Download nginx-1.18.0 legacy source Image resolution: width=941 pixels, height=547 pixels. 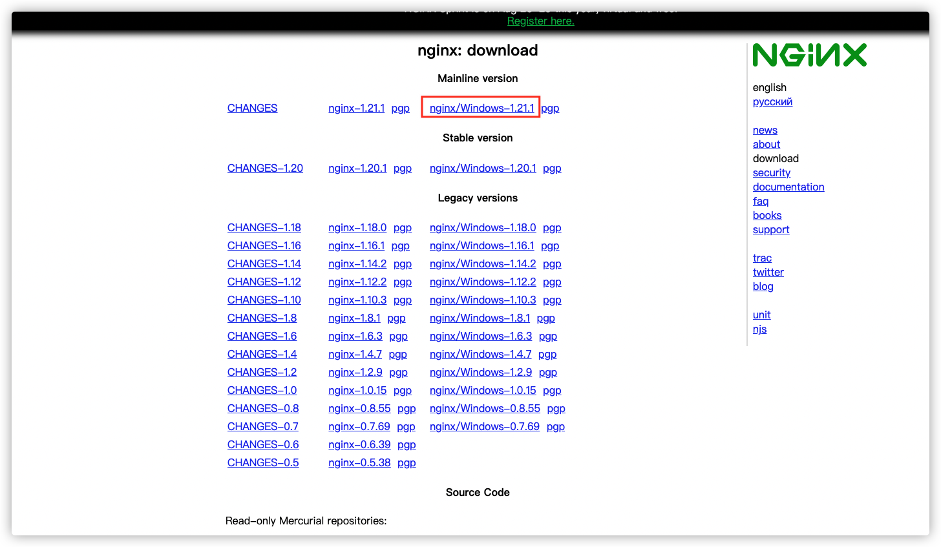tap(357, 228)
